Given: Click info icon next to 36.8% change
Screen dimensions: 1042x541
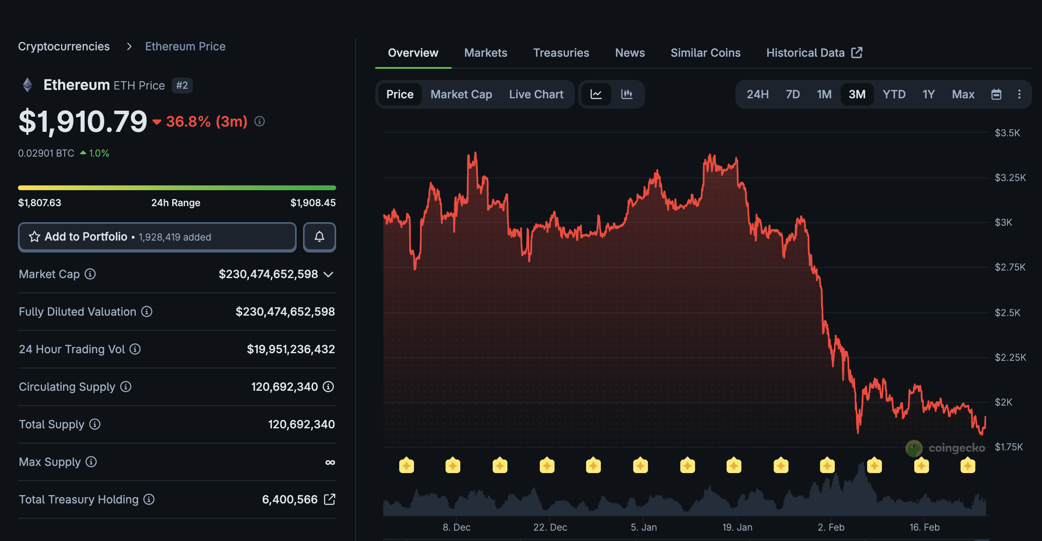Looking at the screenshot, I should [x=260, y=121].
